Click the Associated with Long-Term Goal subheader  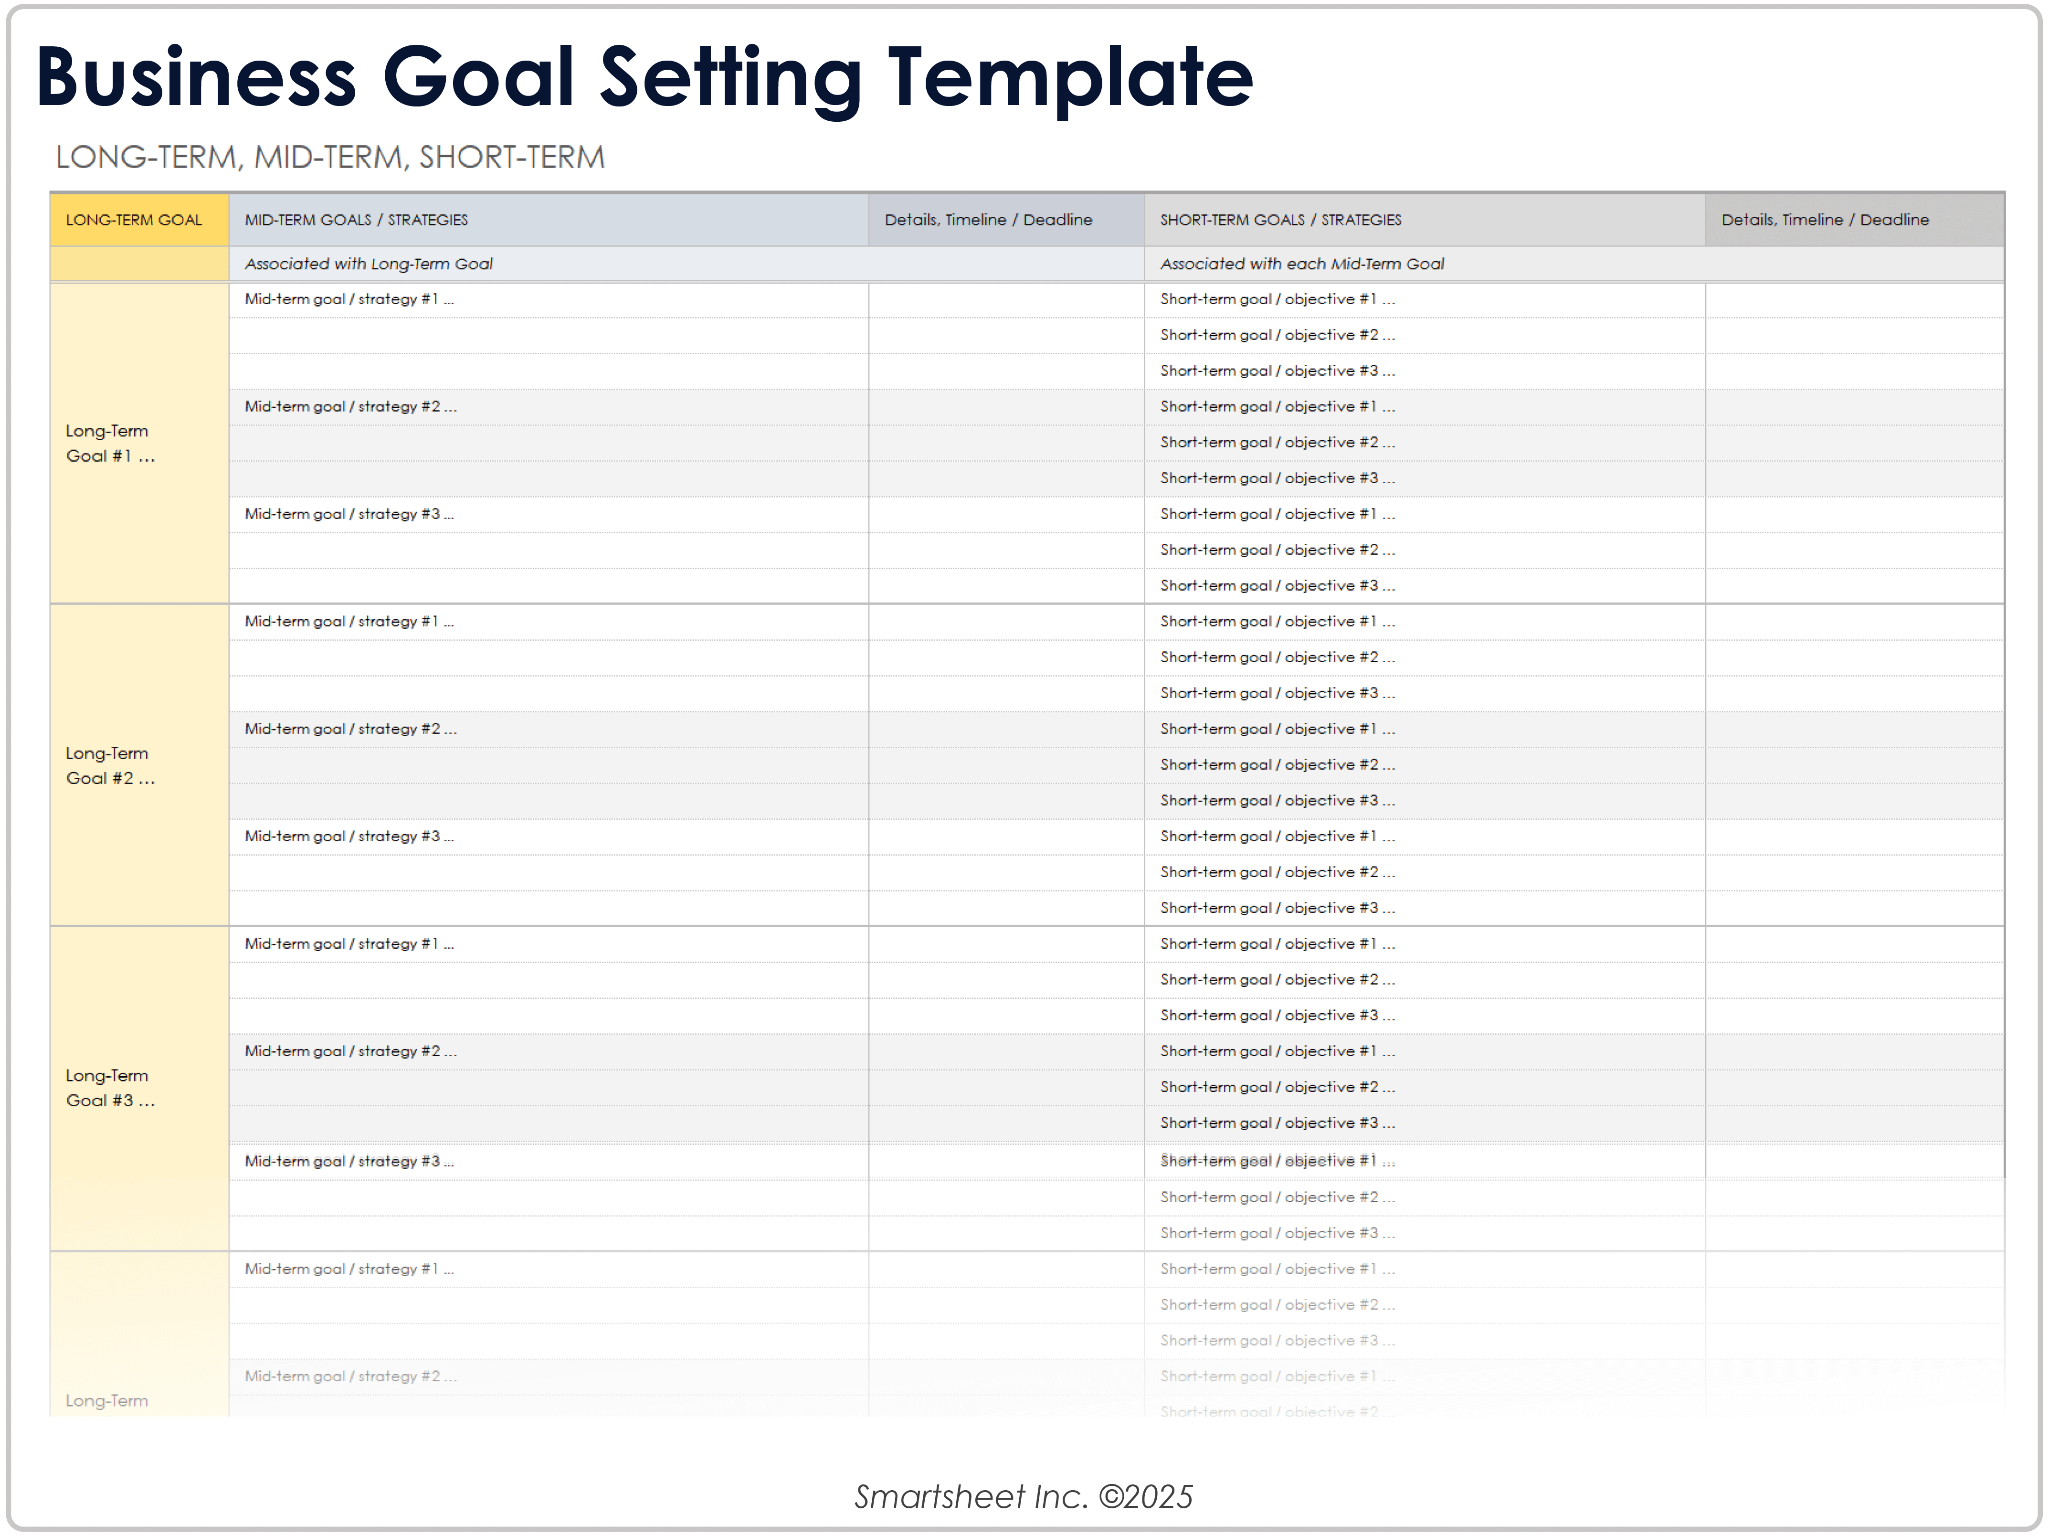click(x=369, y=264)
